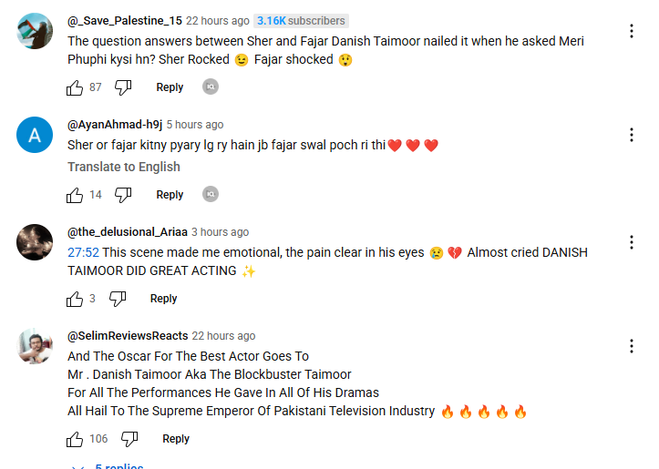Like AyanAhmad-h9j's comment

tap(75, 195)
